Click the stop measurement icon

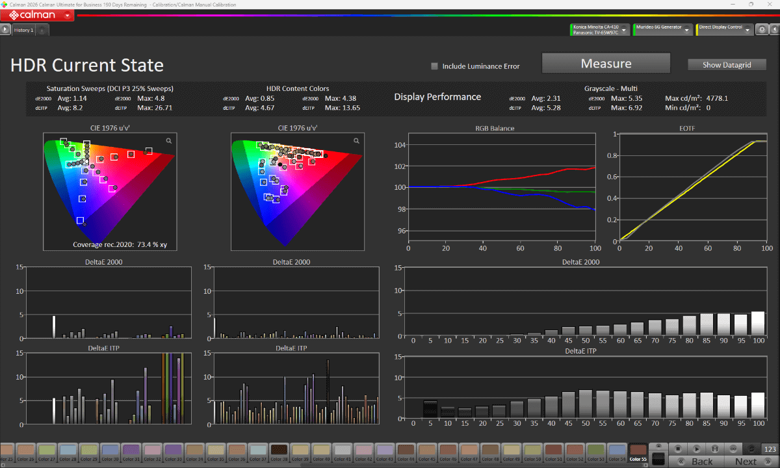click(677, 448)
